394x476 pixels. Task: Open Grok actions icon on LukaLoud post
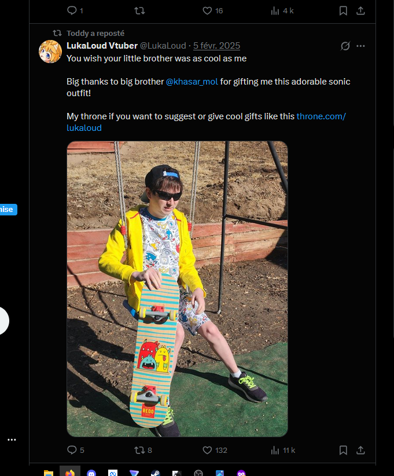345,46
